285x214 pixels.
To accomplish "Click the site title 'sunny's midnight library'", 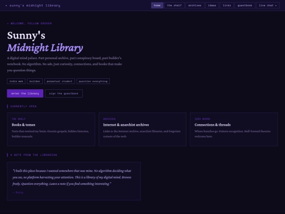I will (35, 5).
